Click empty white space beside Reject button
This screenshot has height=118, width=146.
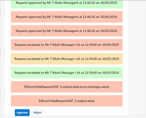[x=83, y=113]
